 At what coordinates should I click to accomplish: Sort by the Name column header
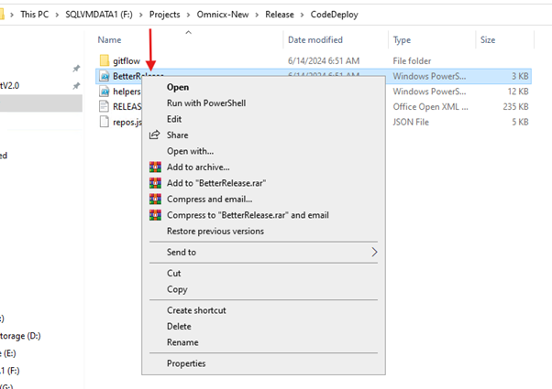(109, 39)
